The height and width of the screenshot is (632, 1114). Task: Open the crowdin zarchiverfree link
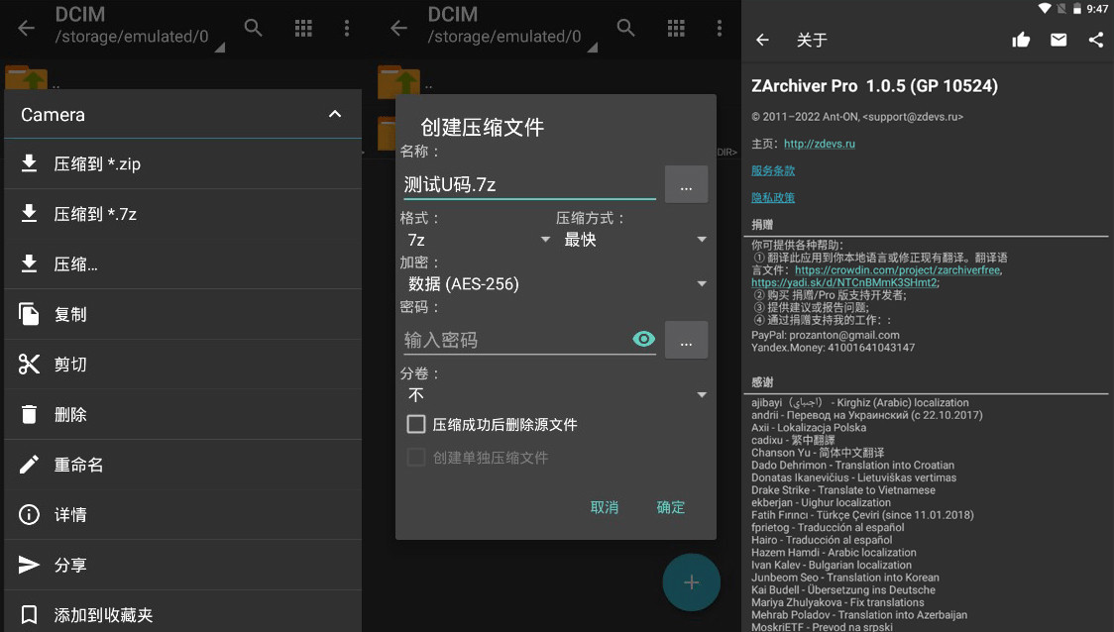tap(898, 269)
